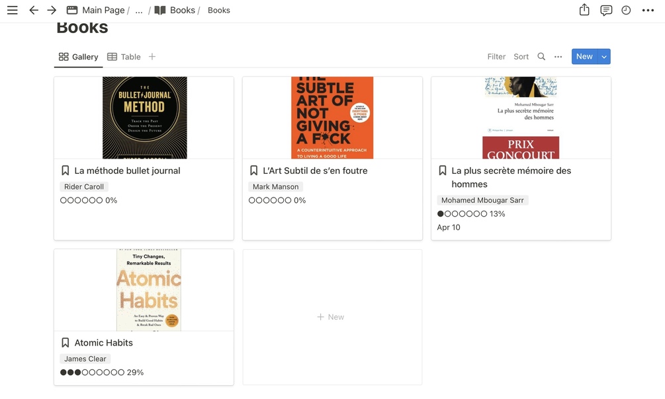Open page history clock icon

tap(626, 11)
